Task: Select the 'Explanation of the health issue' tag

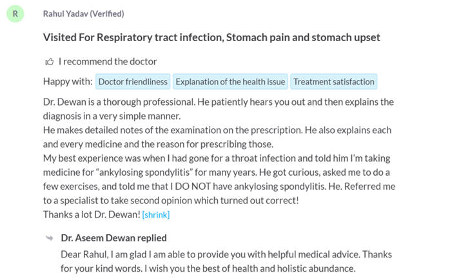Action: [x=230, y=82]
